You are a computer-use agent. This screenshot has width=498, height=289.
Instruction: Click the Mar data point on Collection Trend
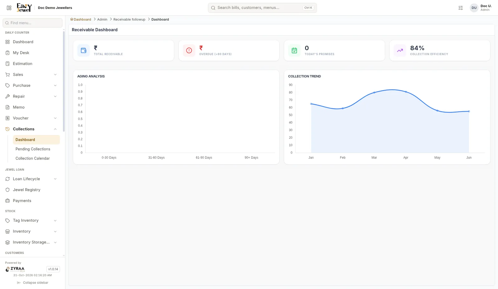tap(374, 92)
